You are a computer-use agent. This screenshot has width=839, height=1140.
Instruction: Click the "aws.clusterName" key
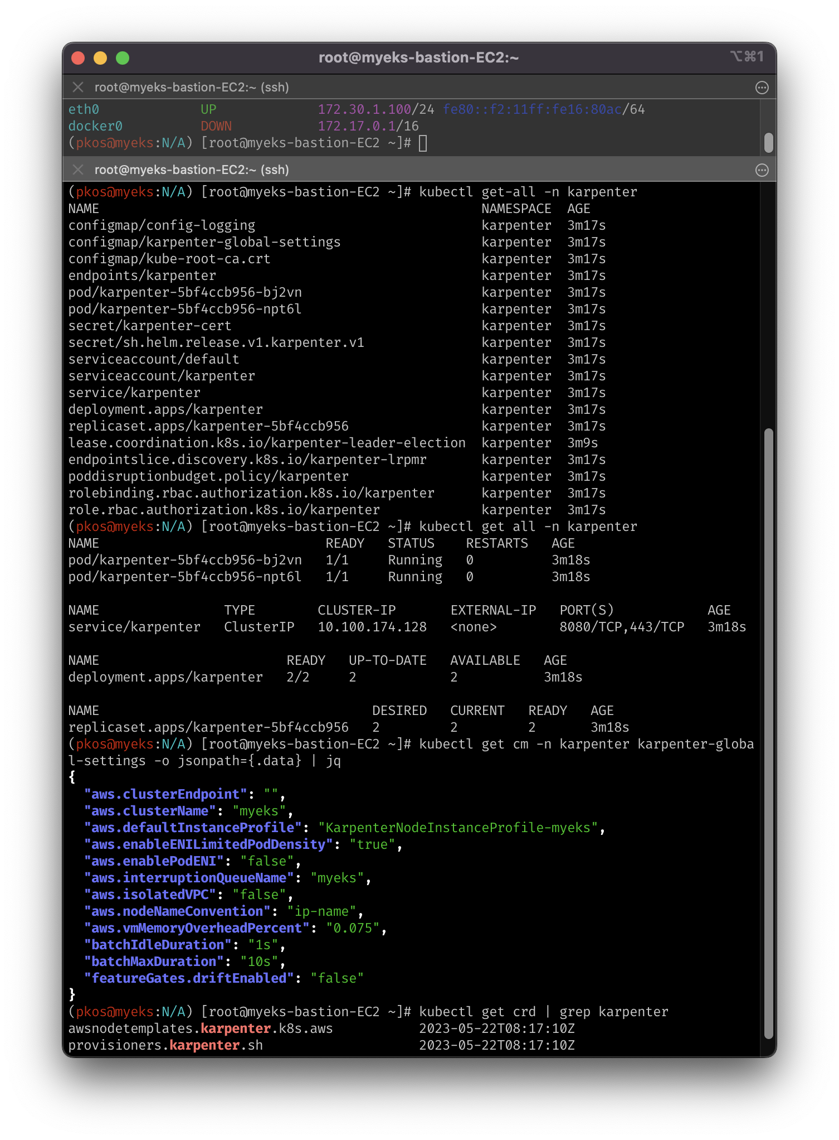[150, 811]
